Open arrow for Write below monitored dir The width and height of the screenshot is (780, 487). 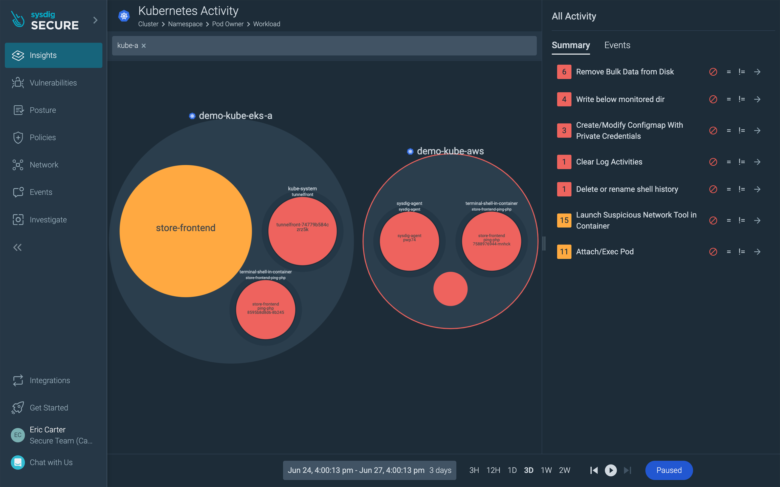click(x=758, y=99)
